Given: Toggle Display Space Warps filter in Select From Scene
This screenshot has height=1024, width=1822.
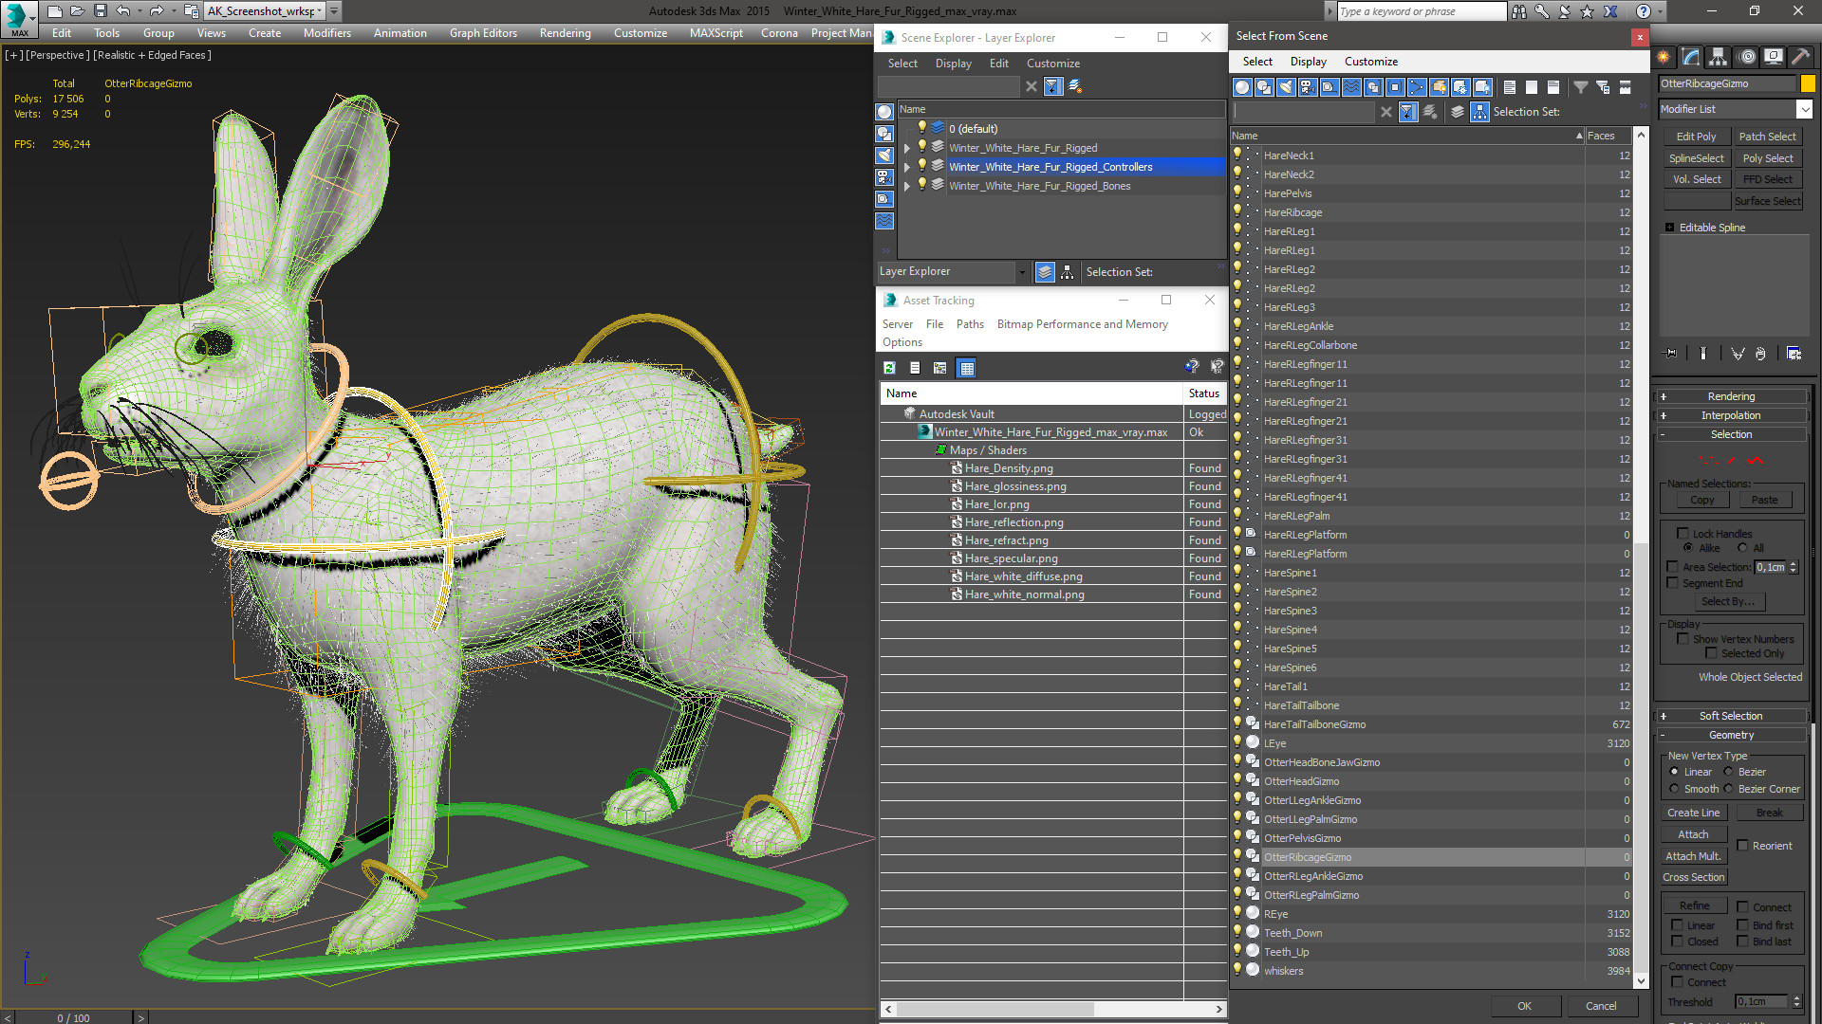Looking at the screenshot, I should 1351,87.
